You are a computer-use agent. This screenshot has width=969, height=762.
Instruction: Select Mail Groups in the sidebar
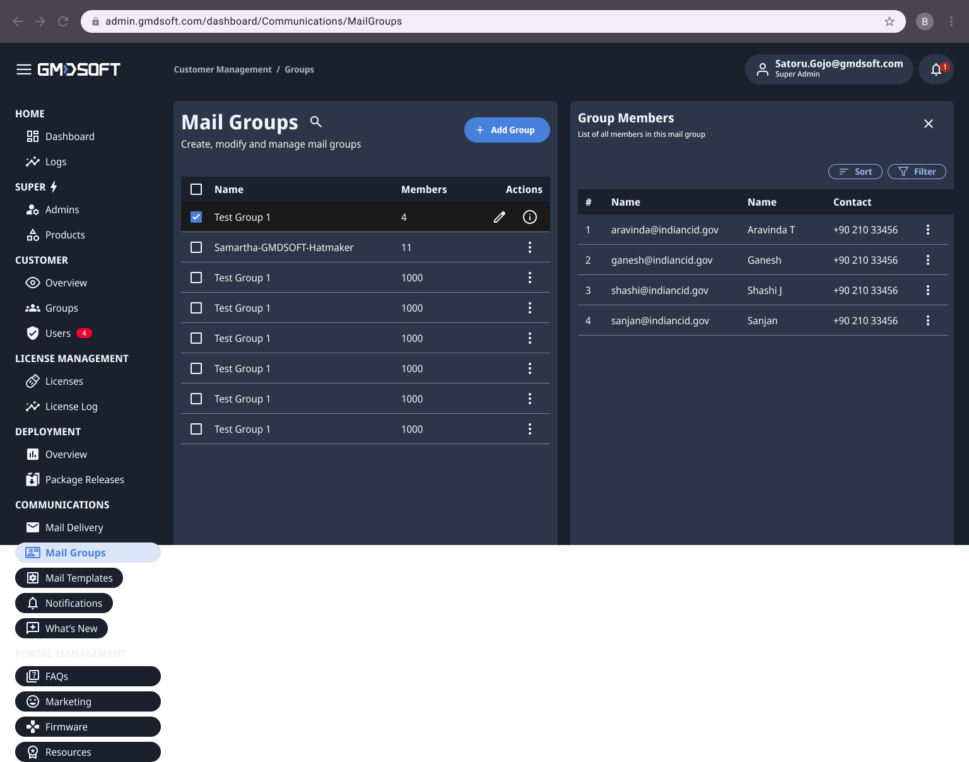click(x=88, y=553)
